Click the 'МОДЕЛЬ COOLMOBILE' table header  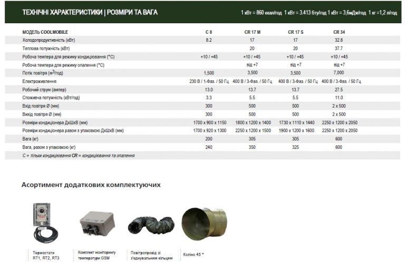click(x=45, y=32)
